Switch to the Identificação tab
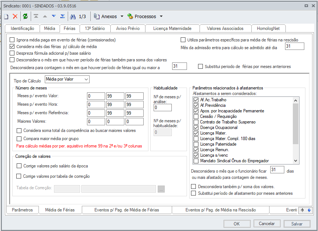 tap(22, 28)
